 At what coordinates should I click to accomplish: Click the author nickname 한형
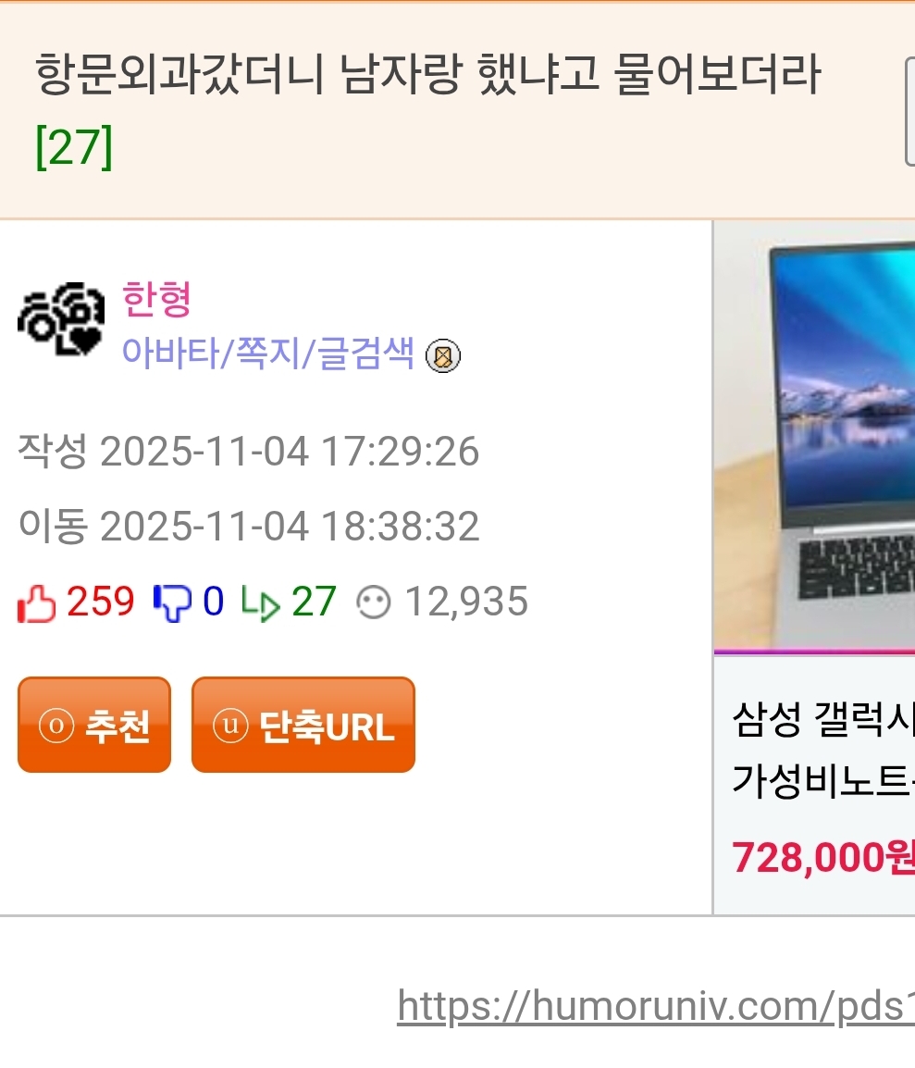(156, 299)
